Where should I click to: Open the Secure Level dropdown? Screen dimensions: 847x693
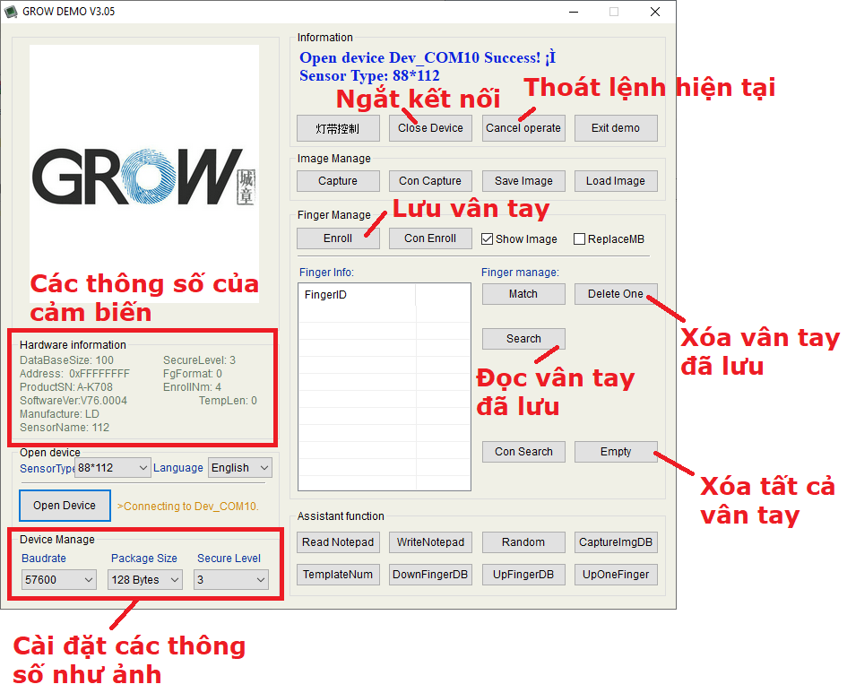[x=231, y=580]
